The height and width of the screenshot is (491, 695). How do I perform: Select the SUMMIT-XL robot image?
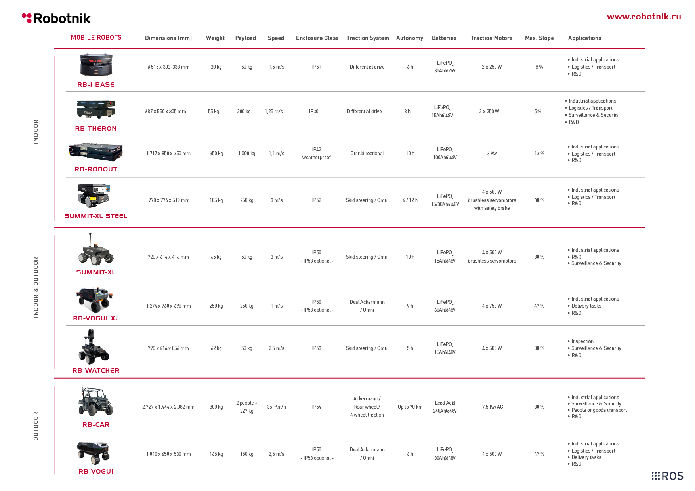[x=95, y=249]
